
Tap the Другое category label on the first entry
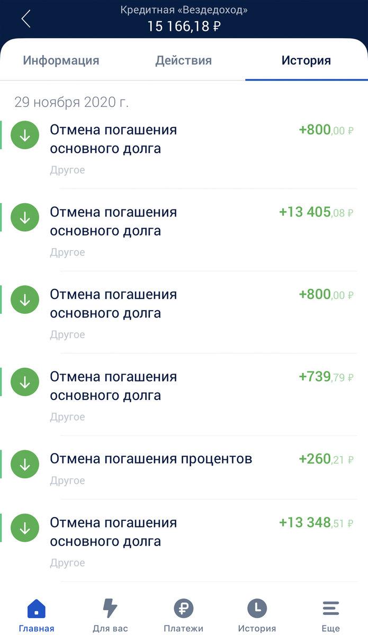(x=67, y=170)
